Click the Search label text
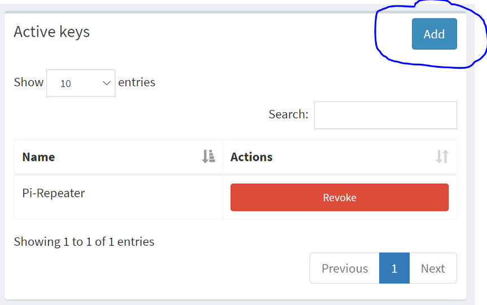Image resolution: width=487 pixels, height=305 pixels. point(288,114)
